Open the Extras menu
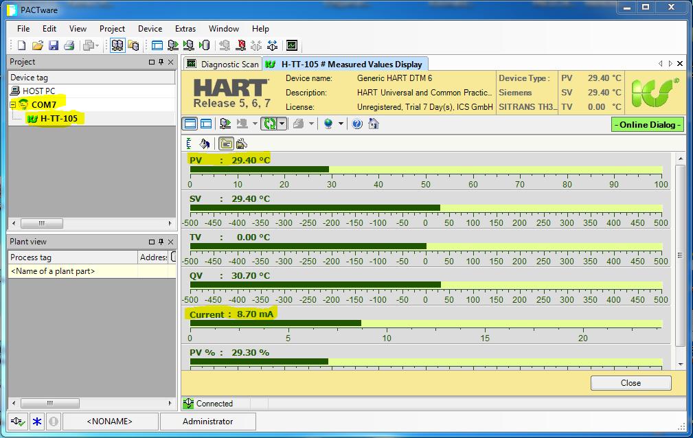693x438 pixels. [185, 29]
